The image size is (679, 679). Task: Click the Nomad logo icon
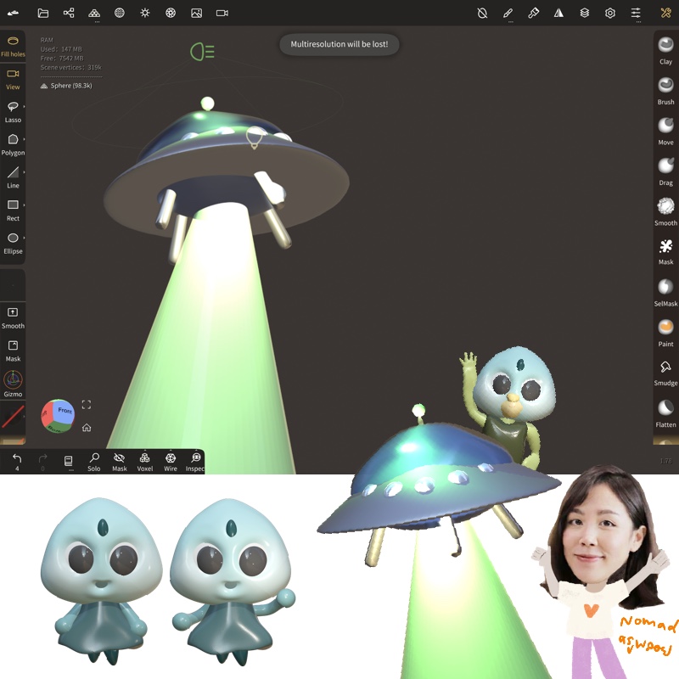[13, 13]
